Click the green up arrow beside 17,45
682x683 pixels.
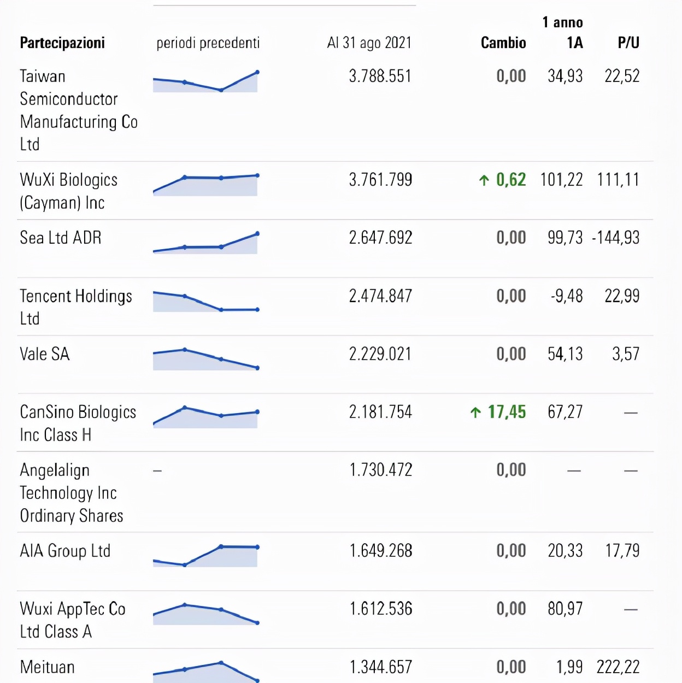(x=475, y=413)
